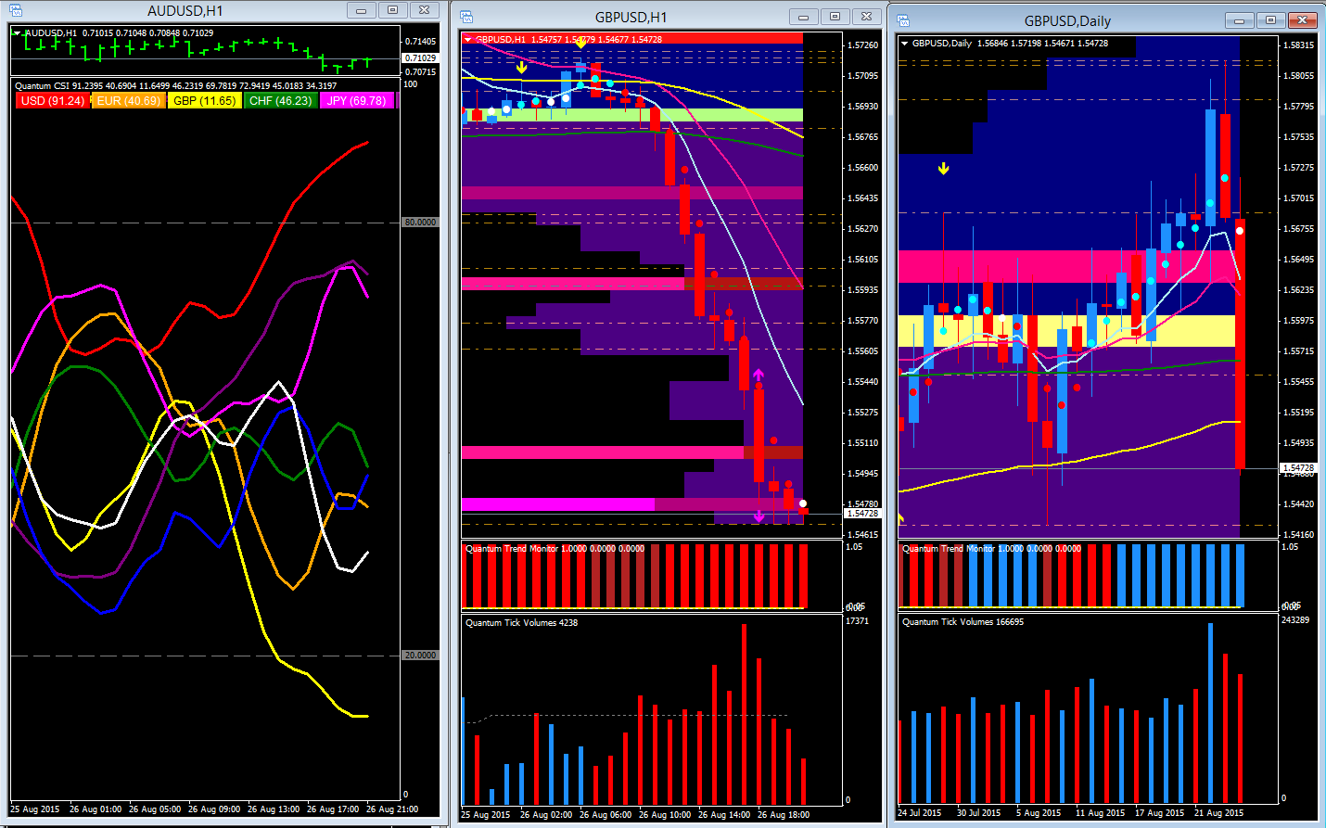The image size is (1326, 828).
Task: Click the 30 Jul 2015 date label on Daily chart
Action: coord(979,813)
